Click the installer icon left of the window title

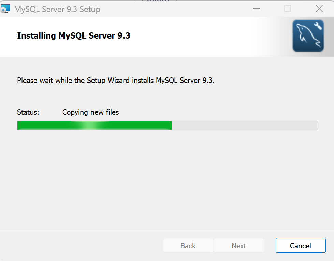tap(5, 8)
